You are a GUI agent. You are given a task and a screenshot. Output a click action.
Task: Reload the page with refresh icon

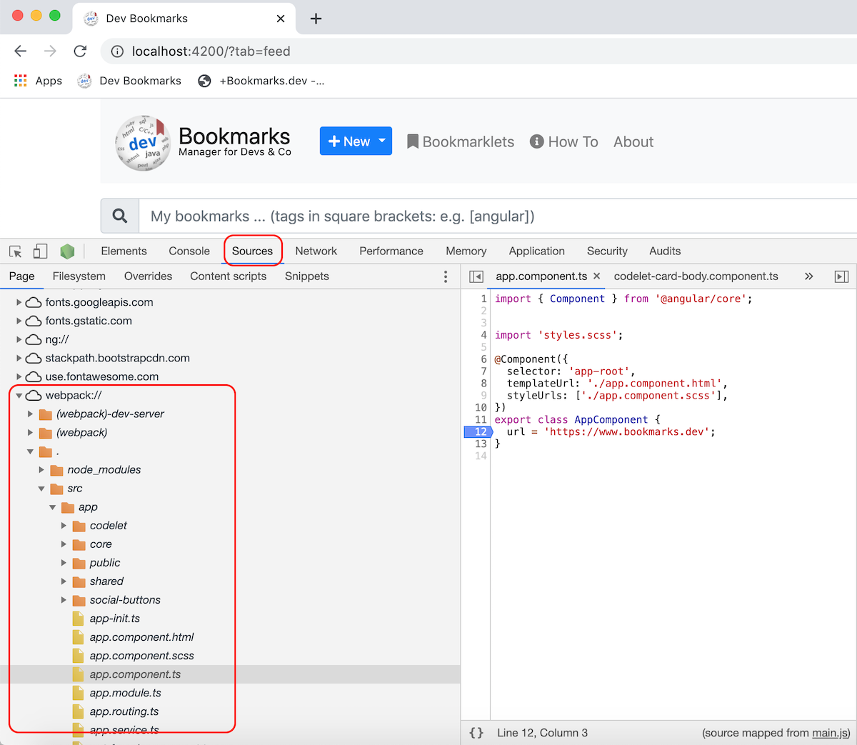point(80,51)
